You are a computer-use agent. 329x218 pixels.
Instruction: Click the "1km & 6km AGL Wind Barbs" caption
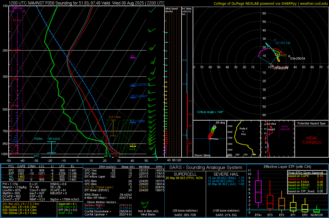click(x=148, y=213)
